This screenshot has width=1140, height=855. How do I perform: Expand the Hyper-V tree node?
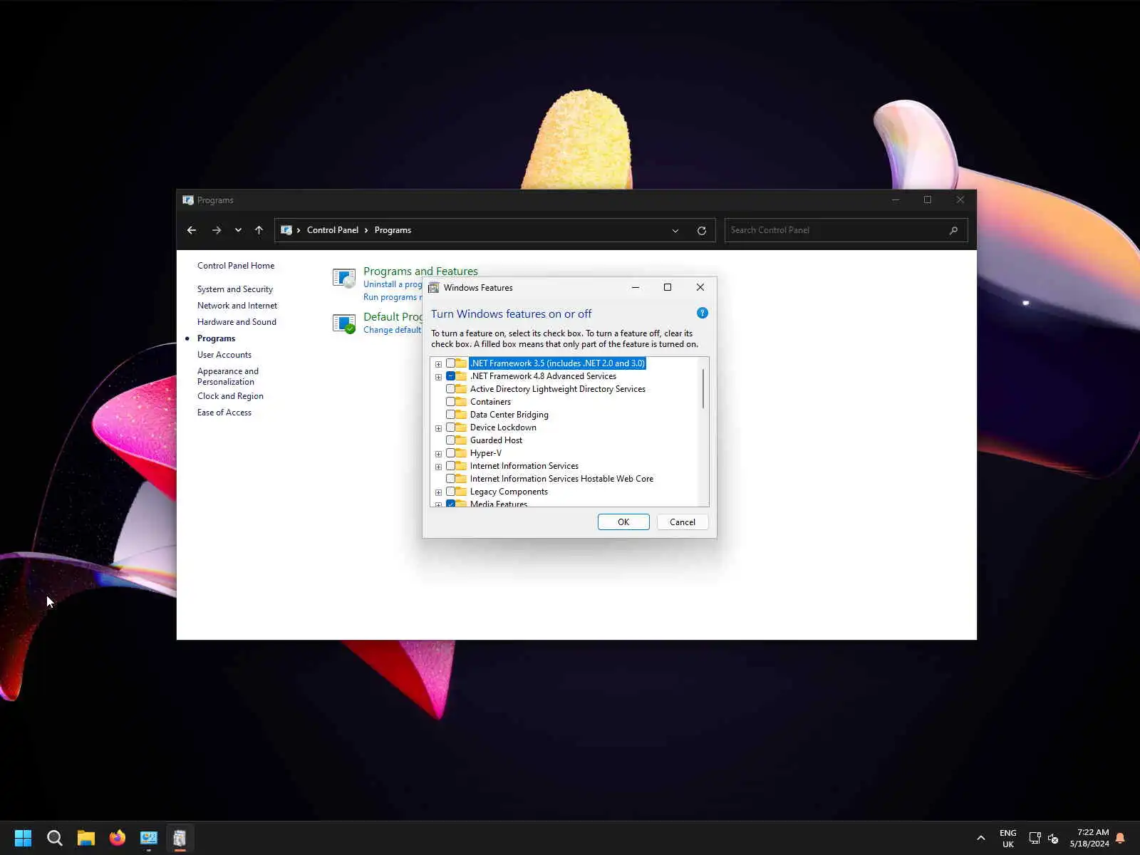point(438,454)
